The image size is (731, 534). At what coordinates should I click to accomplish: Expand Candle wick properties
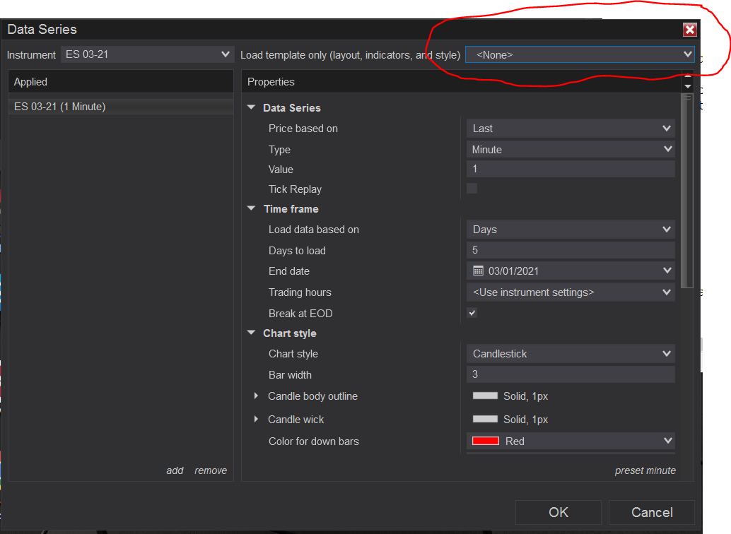tap(256, 419)
